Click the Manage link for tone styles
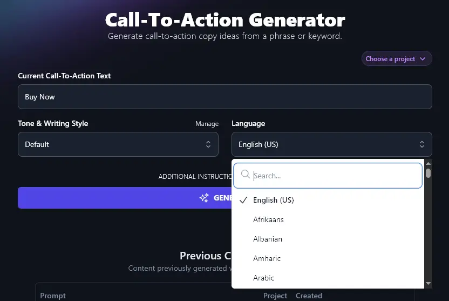 (x=207, y=124)
